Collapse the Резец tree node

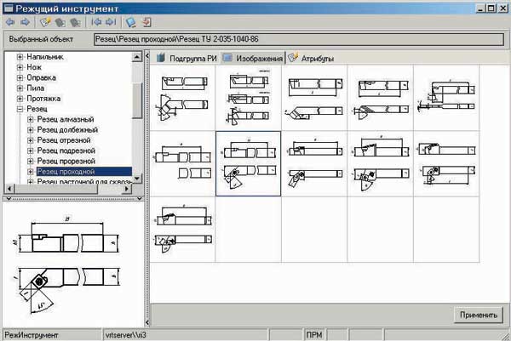point(20,109)
